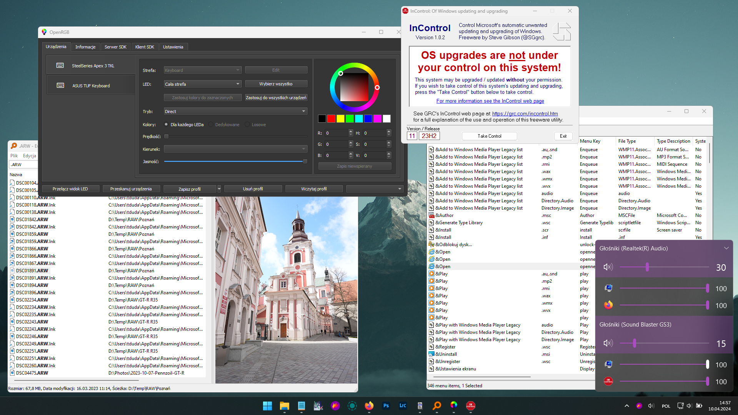Select the 'Dla każdego LEDa' radio button
This screenshot has width=738, height=415.
tap(166, 124)
